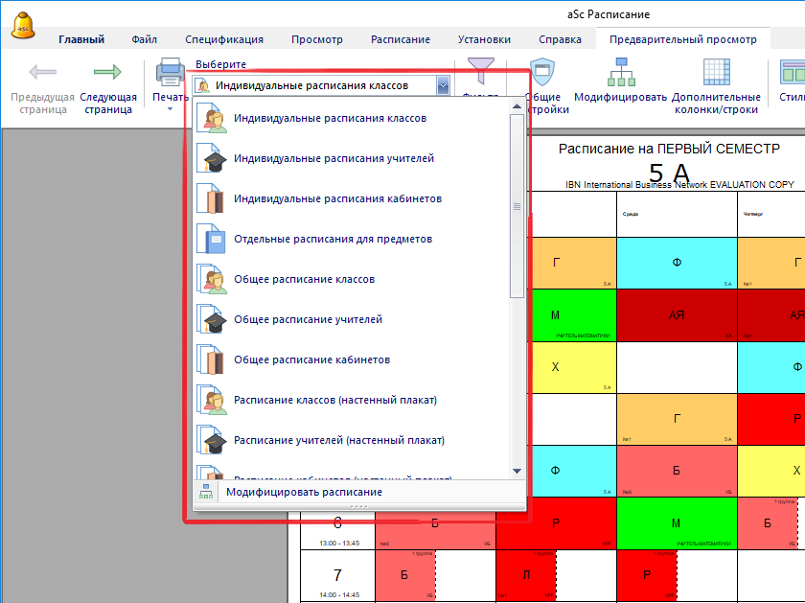This screenshot has width=805, height=603.
Task: Click the Стили icon in ribbon
Action: tap(792, 74)
